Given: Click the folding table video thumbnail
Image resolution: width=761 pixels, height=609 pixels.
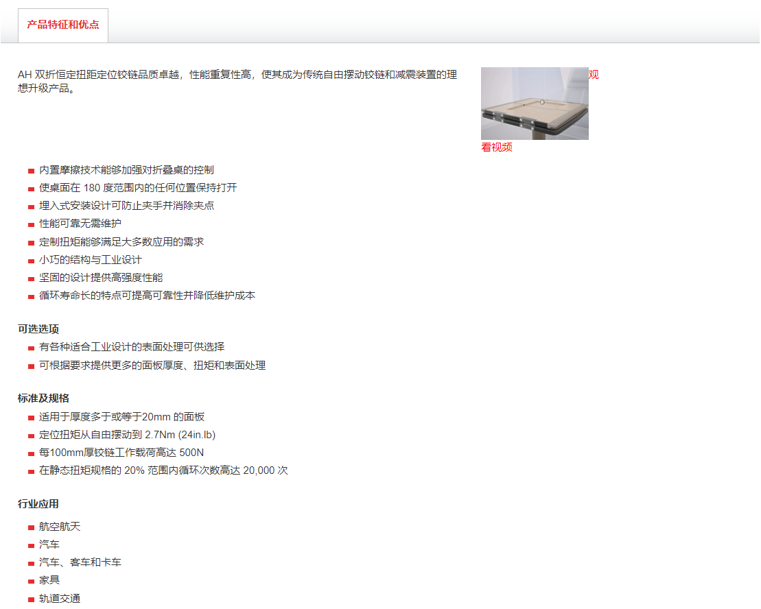Looking at the screenshot, I should (x=535, y=104).
